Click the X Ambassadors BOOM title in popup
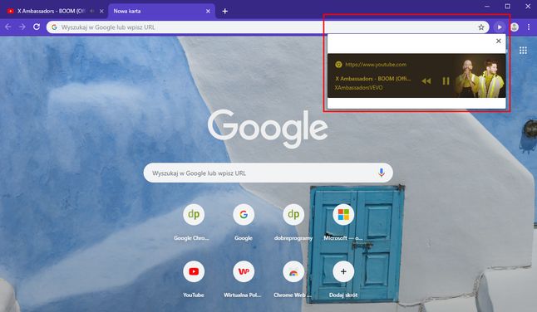 click(373, 79)
